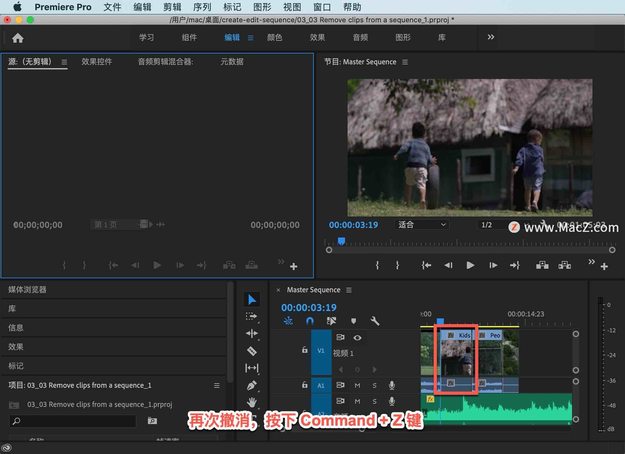Toggle V1 track lock

[304, 350]
